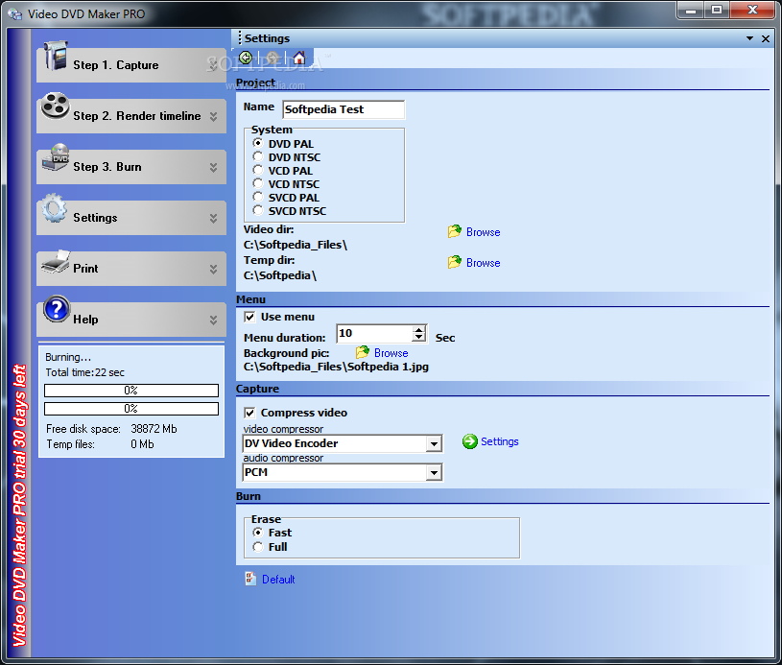The height and width of the screenshot is (665, 782).
Task: Click the 'Softpedia 1.jpg' background path text
Action: 388,367
